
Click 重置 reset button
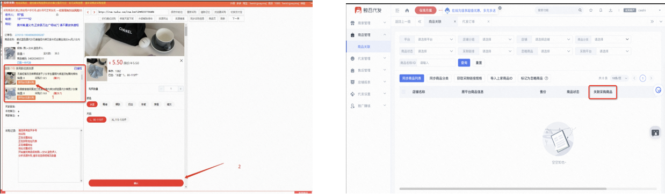[479, 63]
